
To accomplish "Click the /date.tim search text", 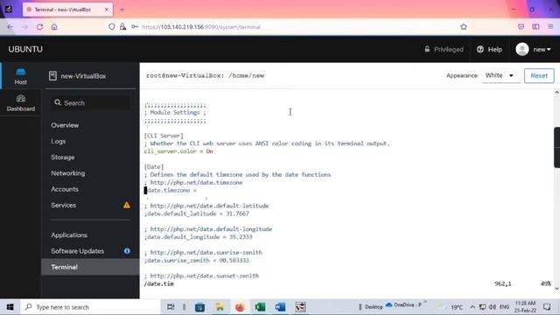I will pos(159,283).
